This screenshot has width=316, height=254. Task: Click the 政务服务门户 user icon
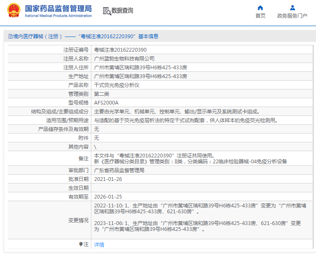pos(292,8)
